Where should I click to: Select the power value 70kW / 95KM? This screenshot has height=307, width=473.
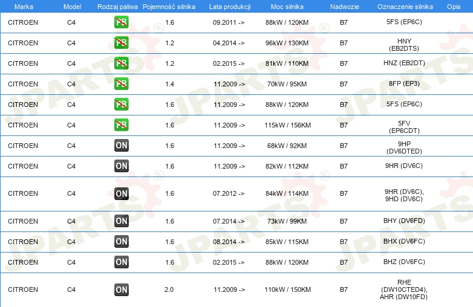tap(287, 84)
